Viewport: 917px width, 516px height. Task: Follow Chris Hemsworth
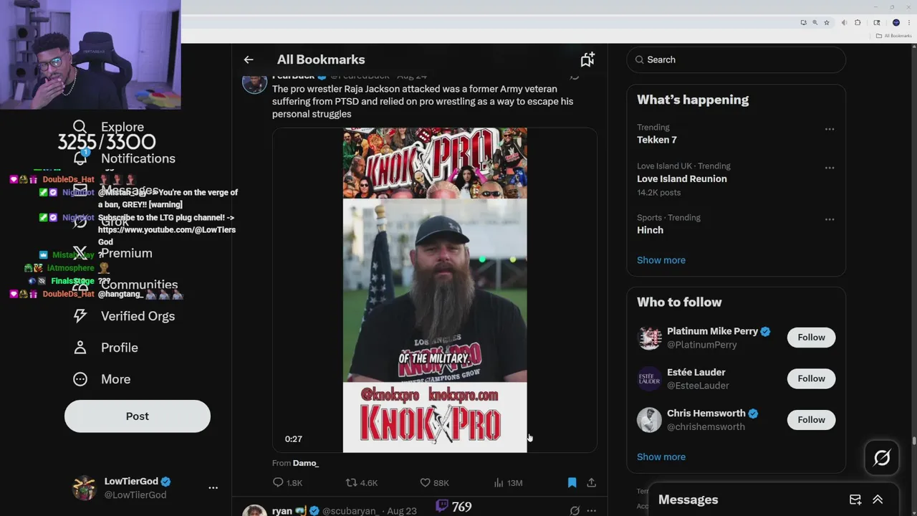pos(811,420)
